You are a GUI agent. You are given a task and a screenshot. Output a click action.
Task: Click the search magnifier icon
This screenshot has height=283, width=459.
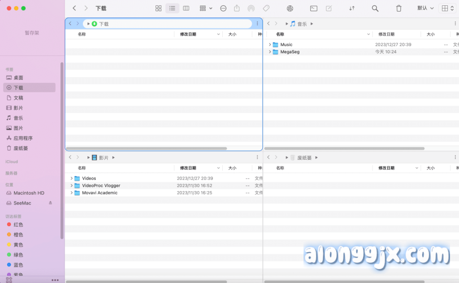click(x=375, y=9)
